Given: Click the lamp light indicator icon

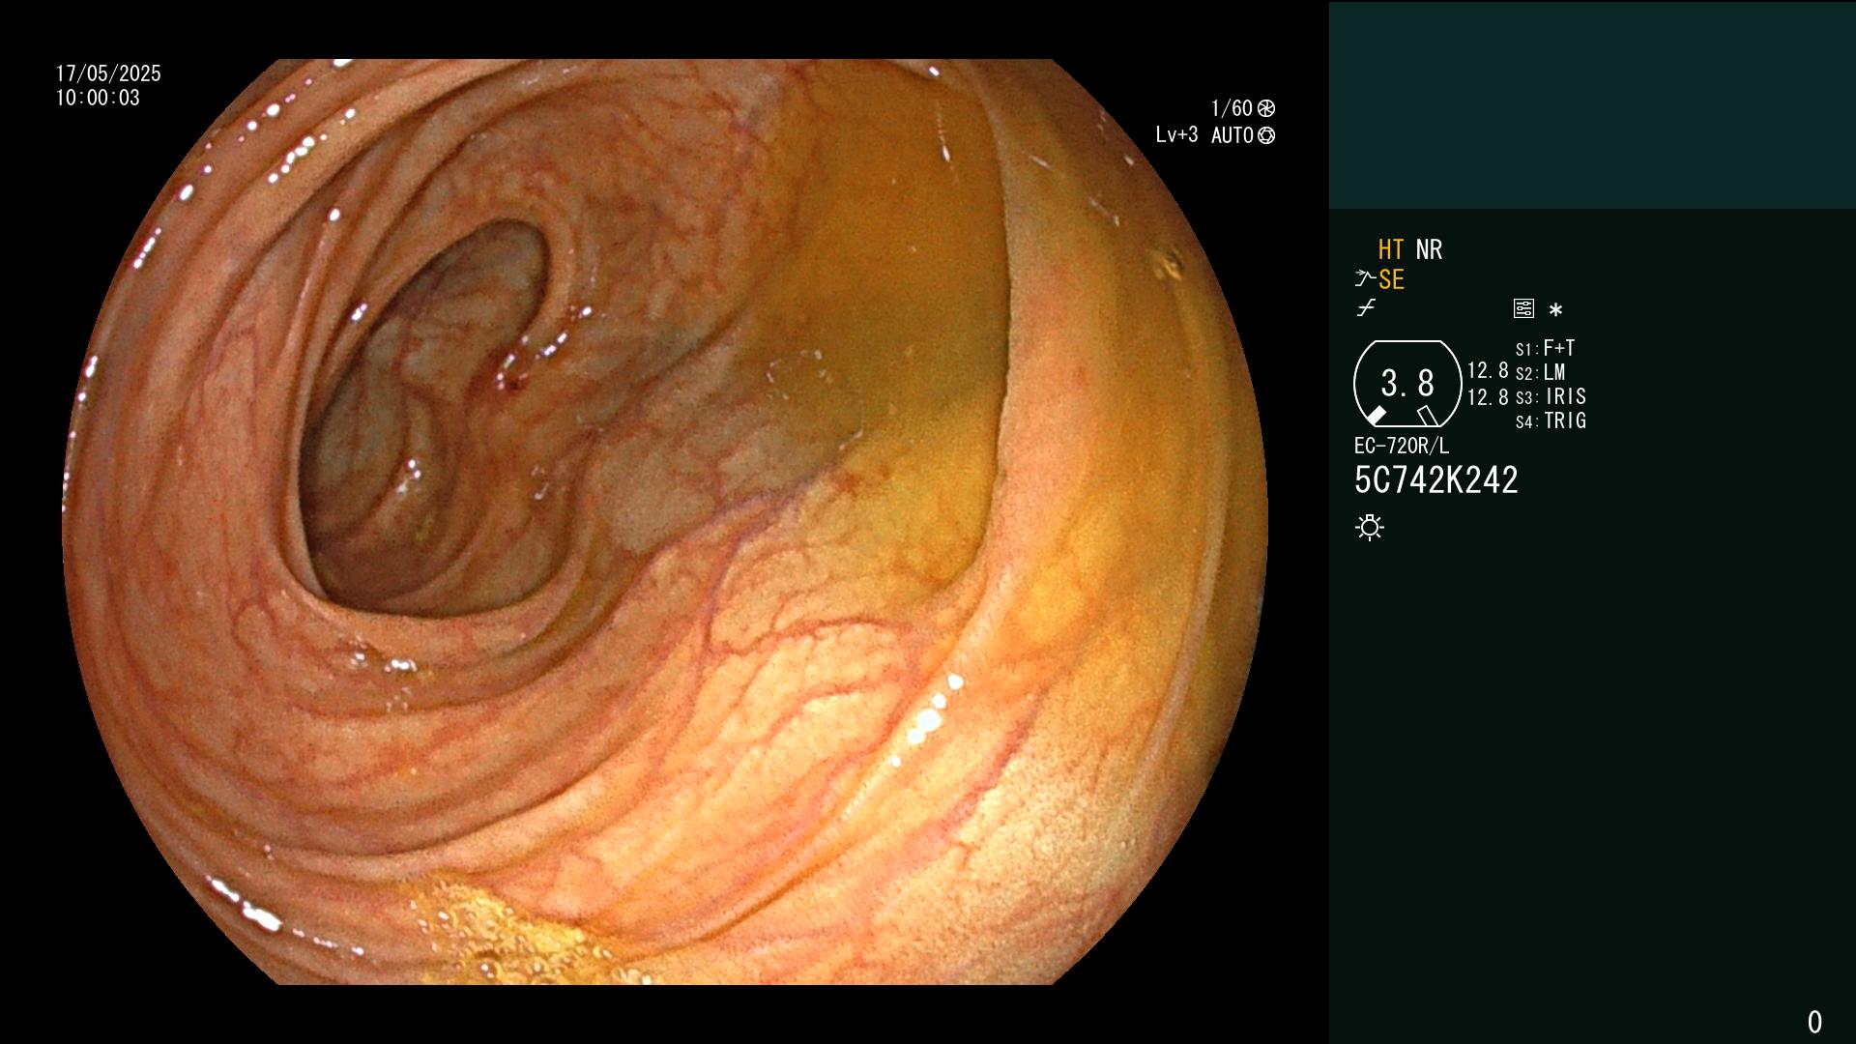Looking at the screenshot, I should (x=1370, y=528).
